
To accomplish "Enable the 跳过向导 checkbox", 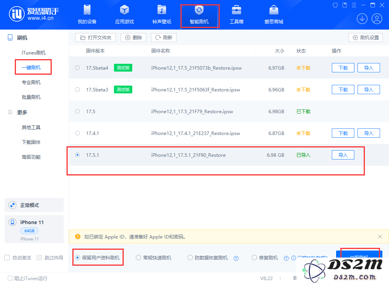I will pyautogui.click(x=39, y=258).
